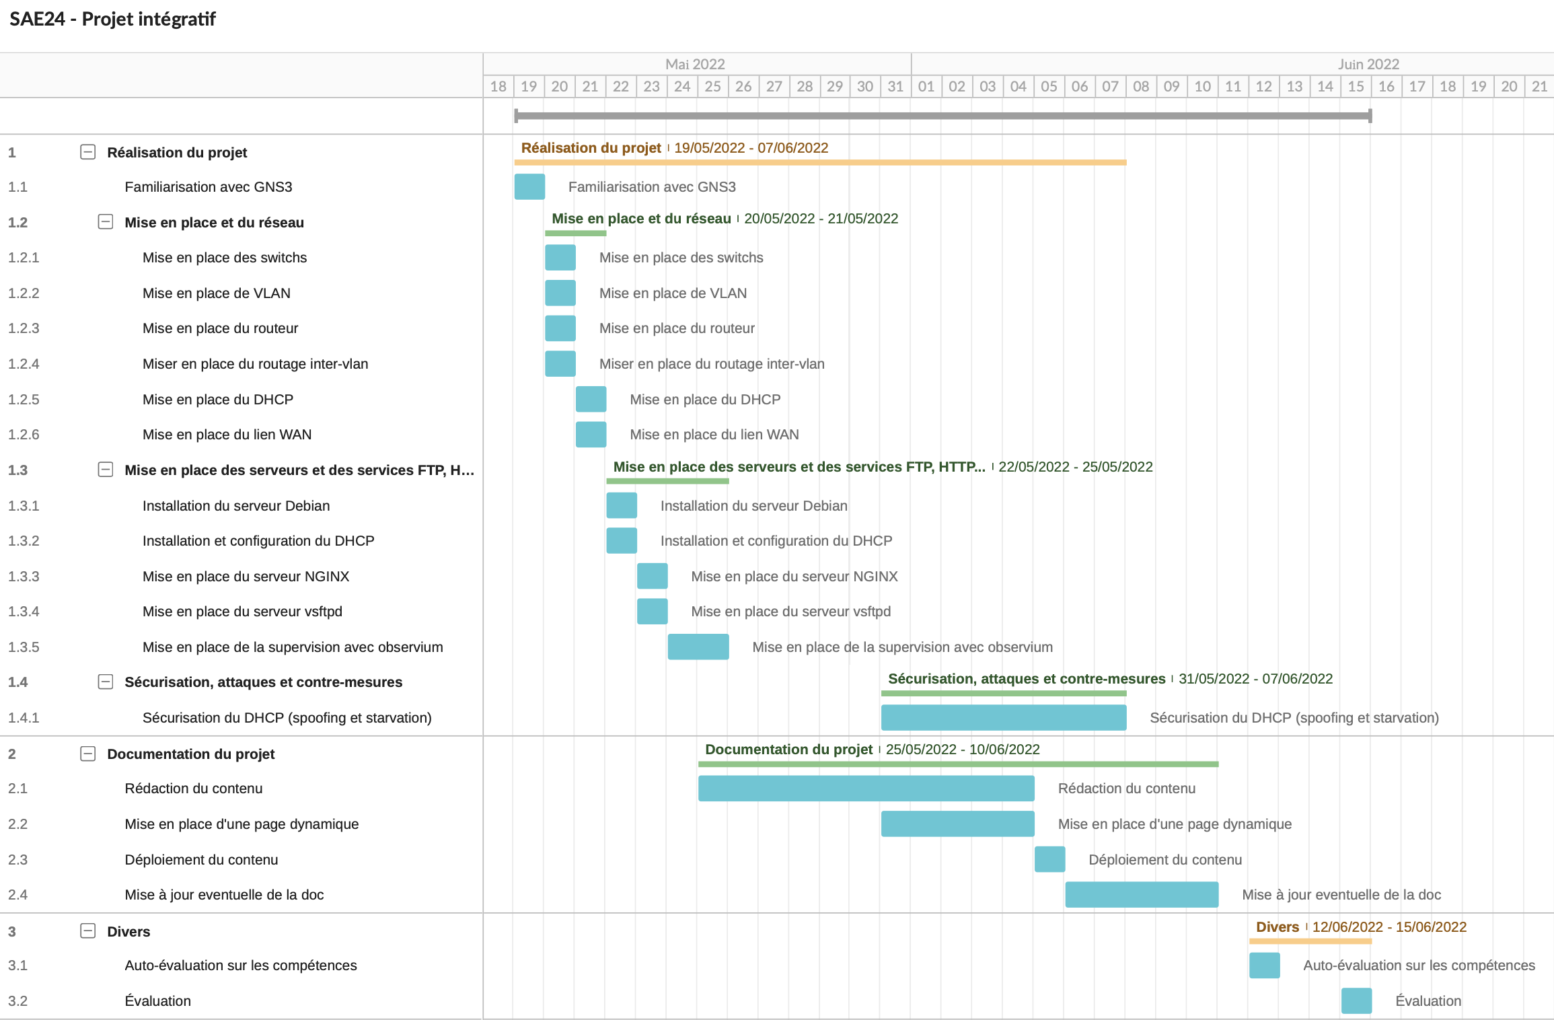Click day 25 column in timeline header

pyautogui.click(x=712, y=86)
